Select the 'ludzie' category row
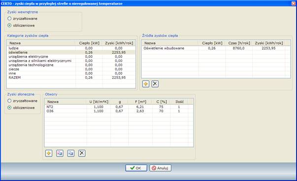297x181 pixels. [71, 48]
